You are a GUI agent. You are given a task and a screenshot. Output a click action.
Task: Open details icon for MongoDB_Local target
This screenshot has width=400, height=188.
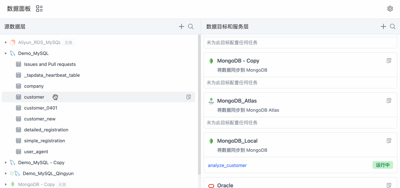pyautogui.click(x=389, y=141)
